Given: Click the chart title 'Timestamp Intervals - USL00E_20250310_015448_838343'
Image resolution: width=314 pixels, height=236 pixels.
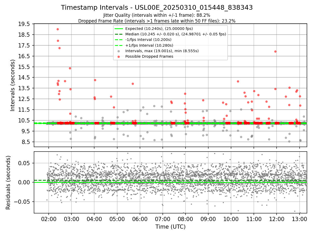Looking at the screenshot, I should click(157, 8).
